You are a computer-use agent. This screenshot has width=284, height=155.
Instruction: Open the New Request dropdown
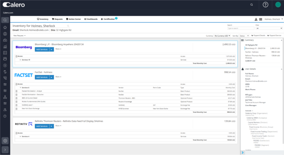click(x=19, y=35)
